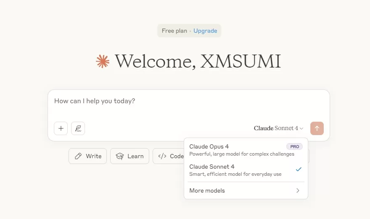The height and width of the screenshot is (219, 370).
Task: Click the code brackets icon
Action: (x=162, y=156)
